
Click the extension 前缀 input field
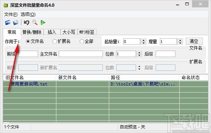click(x=28, y=68)
